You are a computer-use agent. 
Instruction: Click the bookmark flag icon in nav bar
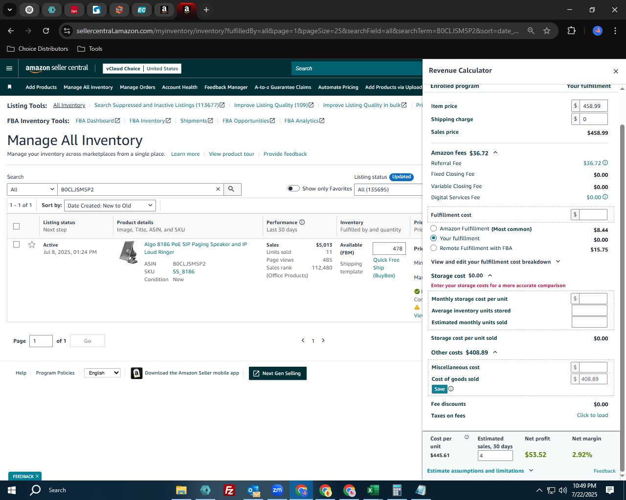9,87
